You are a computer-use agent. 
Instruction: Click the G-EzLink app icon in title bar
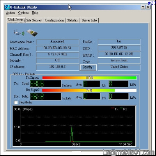[x=7, y=7]
